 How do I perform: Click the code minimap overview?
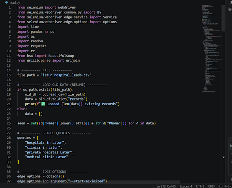212,48
